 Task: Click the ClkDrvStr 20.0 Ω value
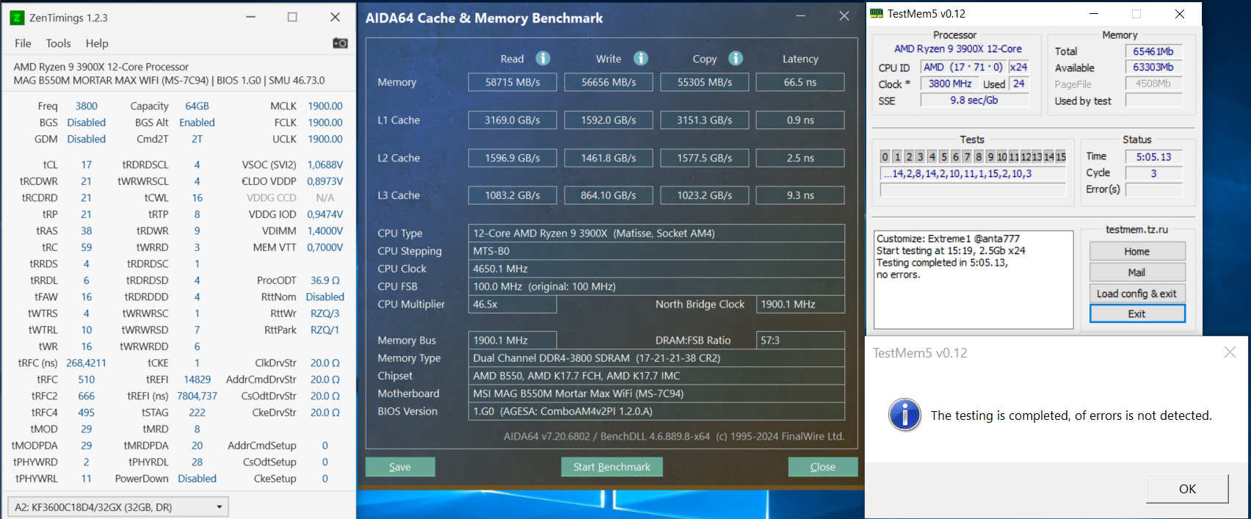click(x=325, y=363)
